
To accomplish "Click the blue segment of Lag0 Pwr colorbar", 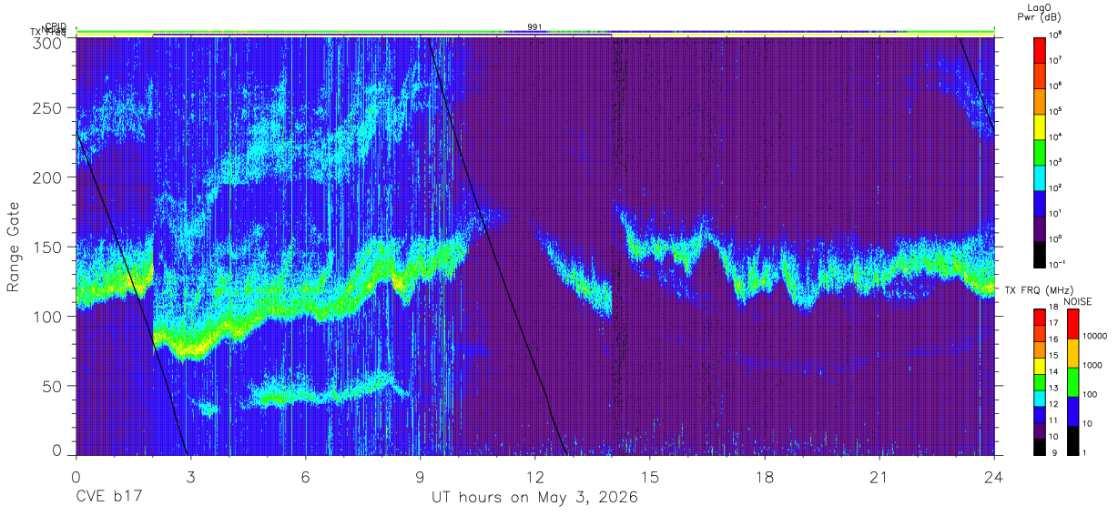I will point(1040,203).
